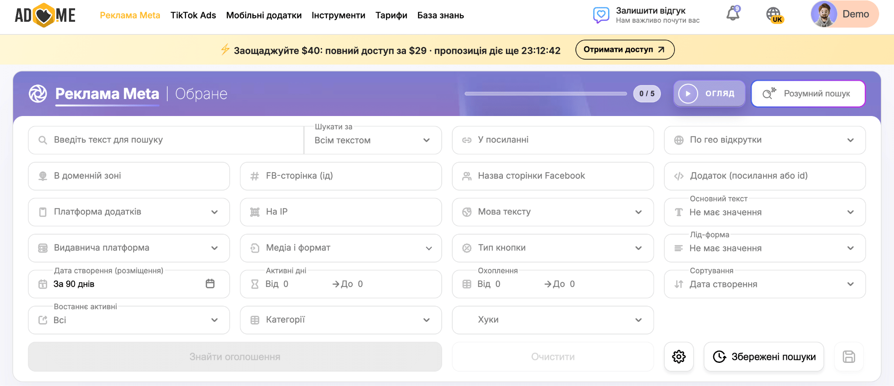Click disabled Знайти оголошення button
The height and width of the screenshot is (386, 894).
[235, 357]
